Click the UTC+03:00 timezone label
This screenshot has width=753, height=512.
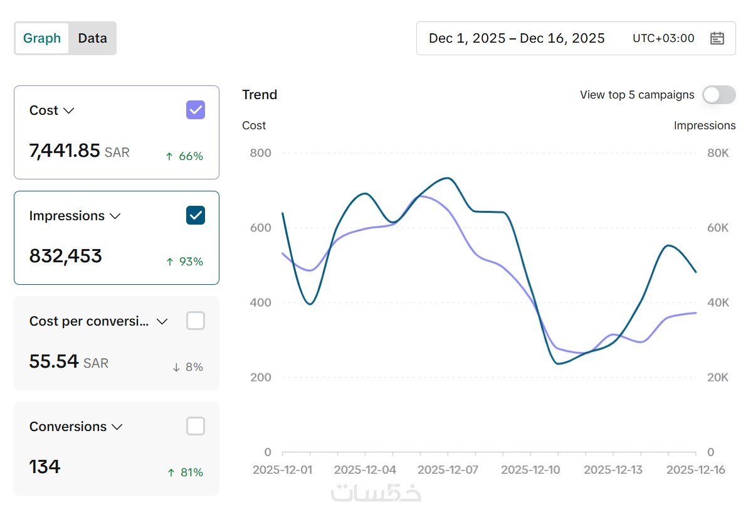click(663, 38)
